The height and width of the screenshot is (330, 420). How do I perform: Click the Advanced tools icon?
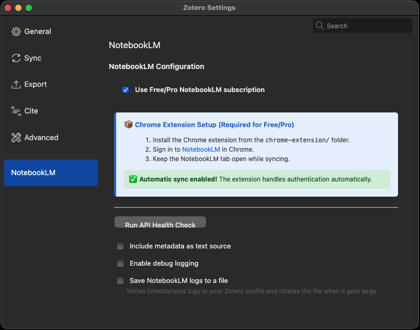point(16,138)
